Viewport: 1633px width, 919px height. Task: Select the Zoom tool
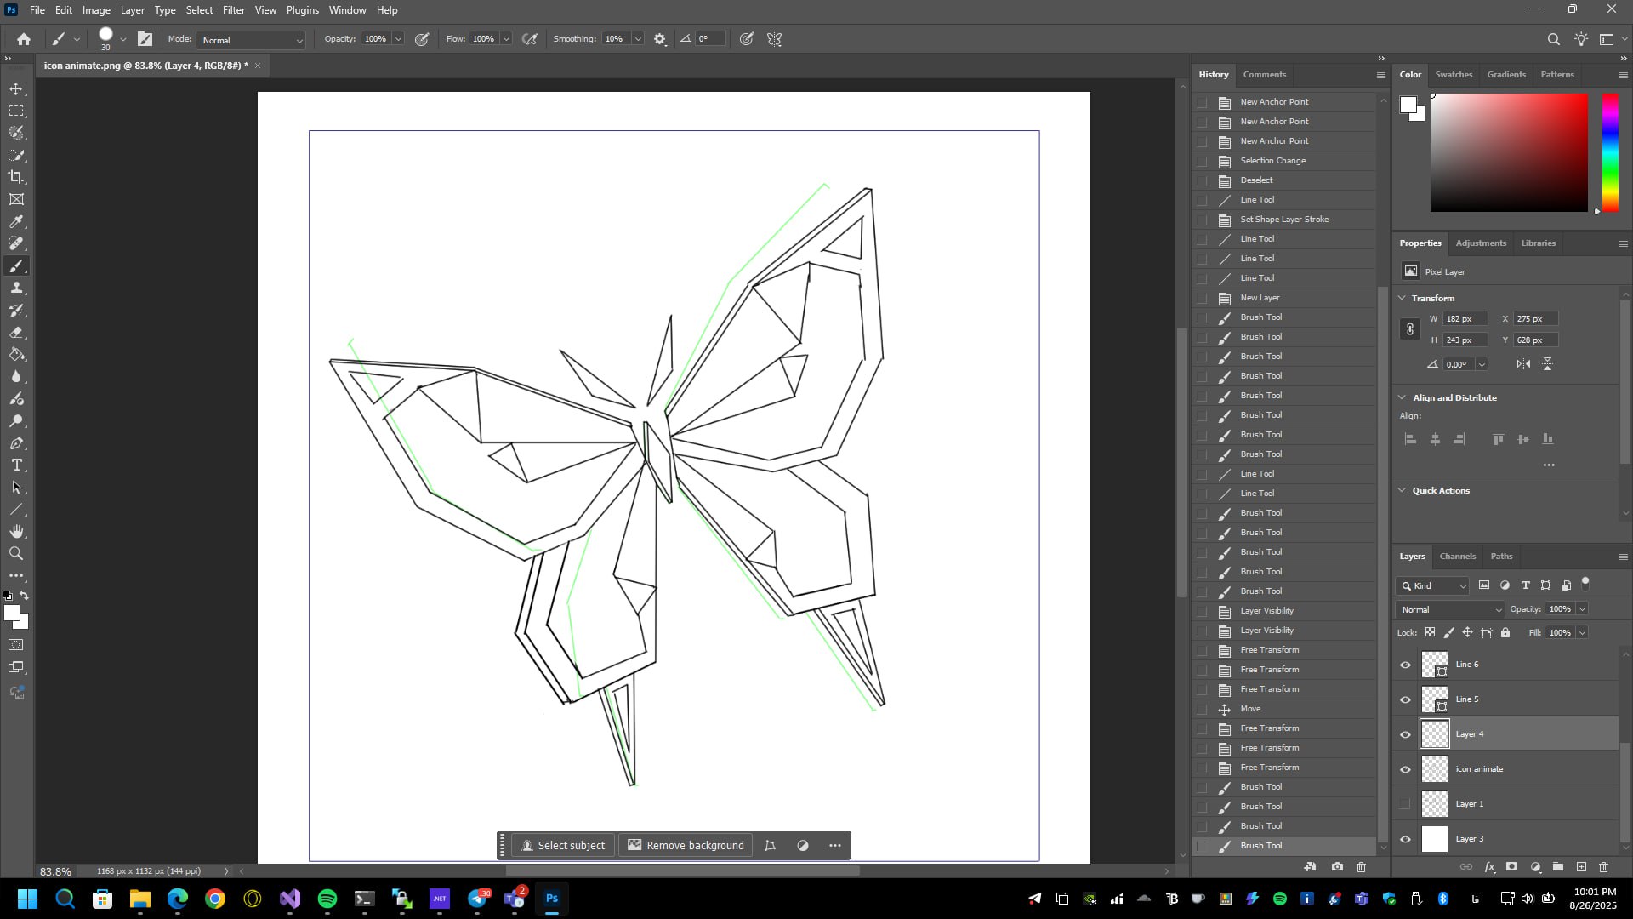16,554
